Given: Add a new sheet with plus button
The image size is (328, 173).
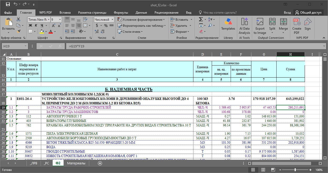Looking at the screenshot, I should coord(100,163).
